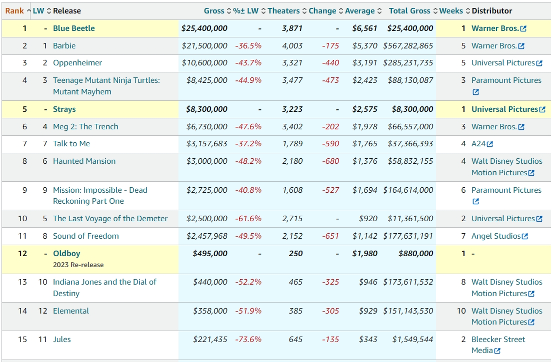The width and height of the screenshot is (553, 362).
Task: Click Demeter's -61.6% change value
Action: [x=248, y=219]
